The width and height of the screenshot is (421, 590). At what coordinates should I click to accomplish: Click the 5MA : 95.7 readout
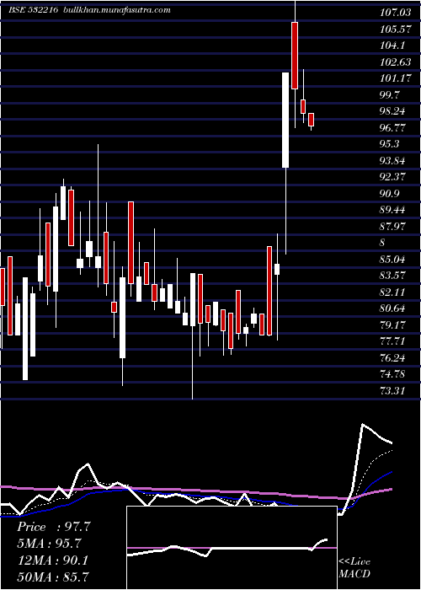point(50,544)
